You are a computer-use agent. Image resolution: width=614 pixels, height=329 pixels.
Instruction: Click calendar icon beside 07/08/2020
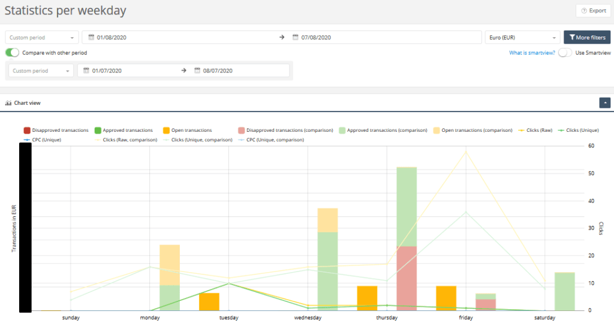click(x=296, y=37)
